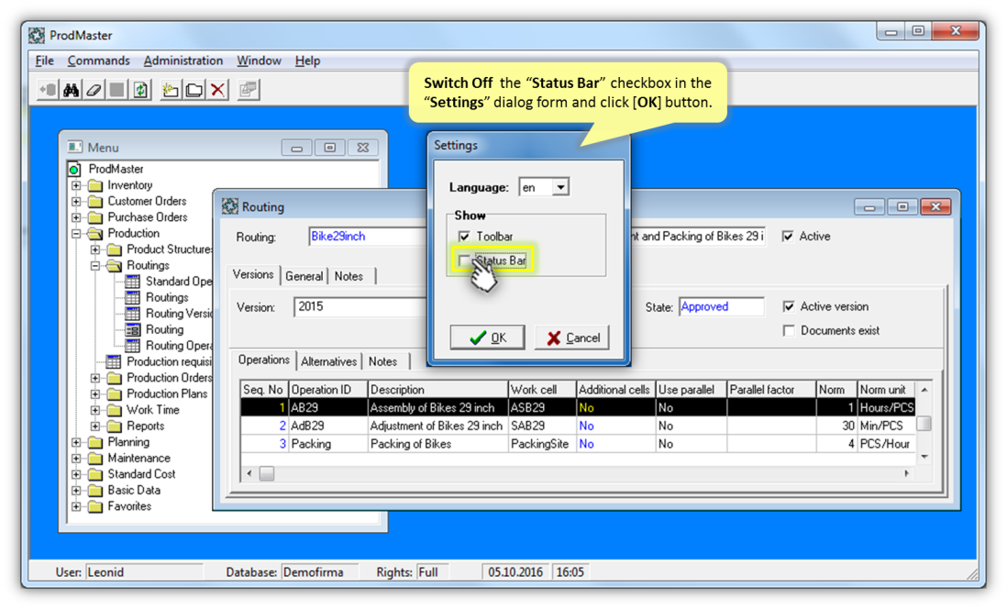Click the Version field containing 2015
The image size is (1007, 609).
(x=359, y=307)
